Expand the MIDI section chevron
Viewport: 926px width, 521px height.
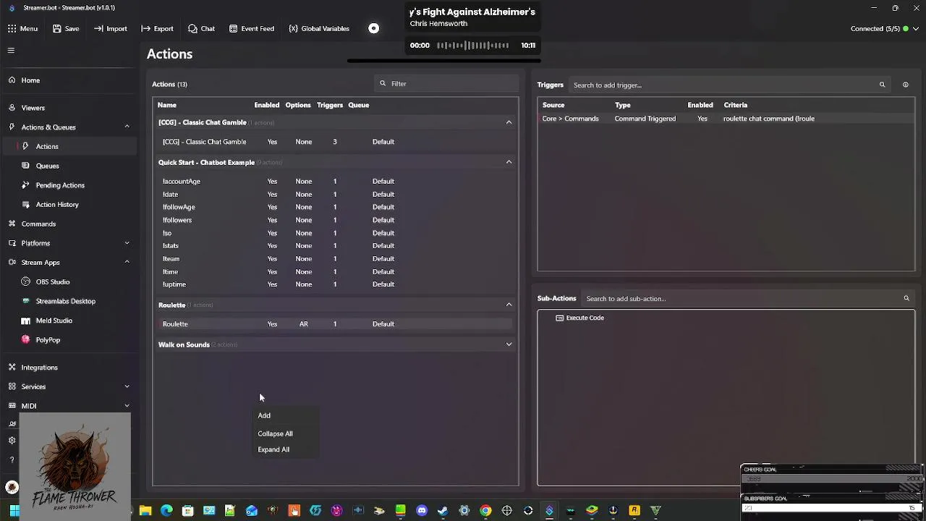[x=127, y=406]
